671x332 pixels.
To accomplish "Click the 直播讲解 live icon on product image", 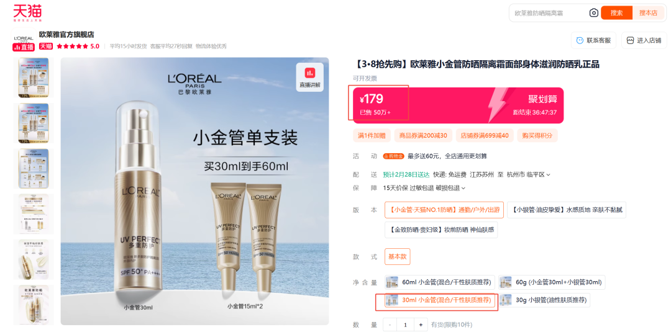I will click(x=310, y=78).
